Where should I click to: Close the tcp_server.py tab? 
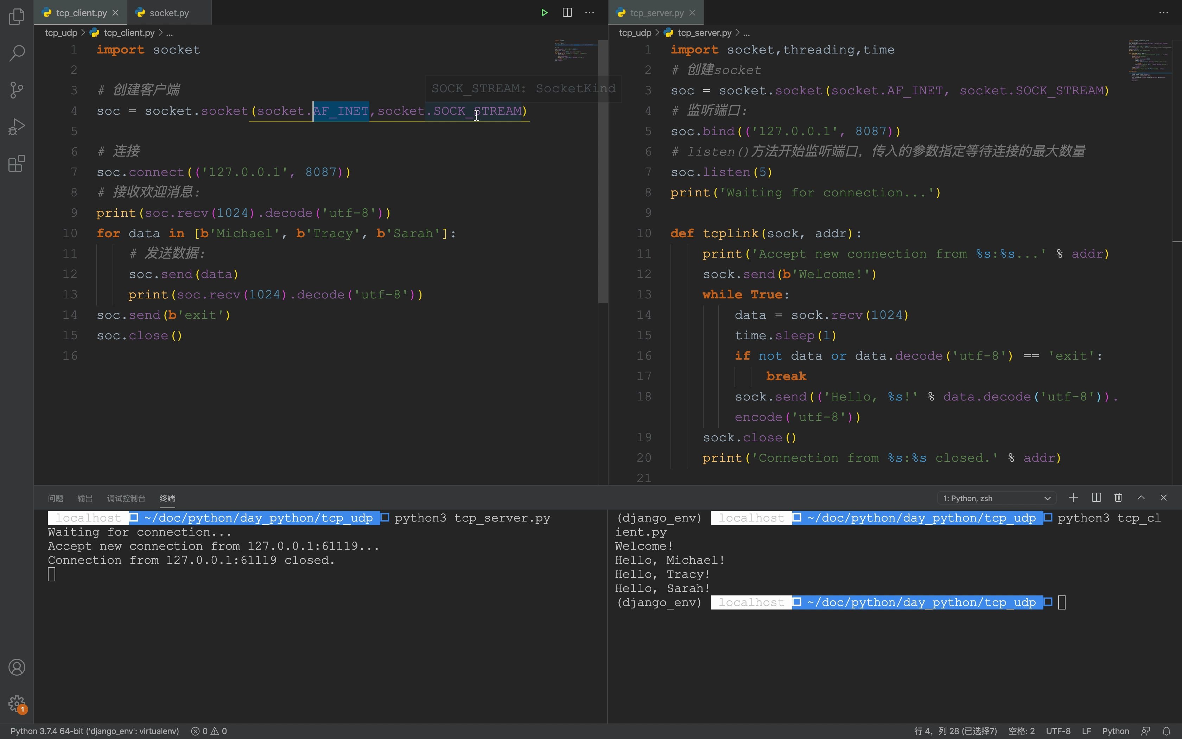point(692,13)
